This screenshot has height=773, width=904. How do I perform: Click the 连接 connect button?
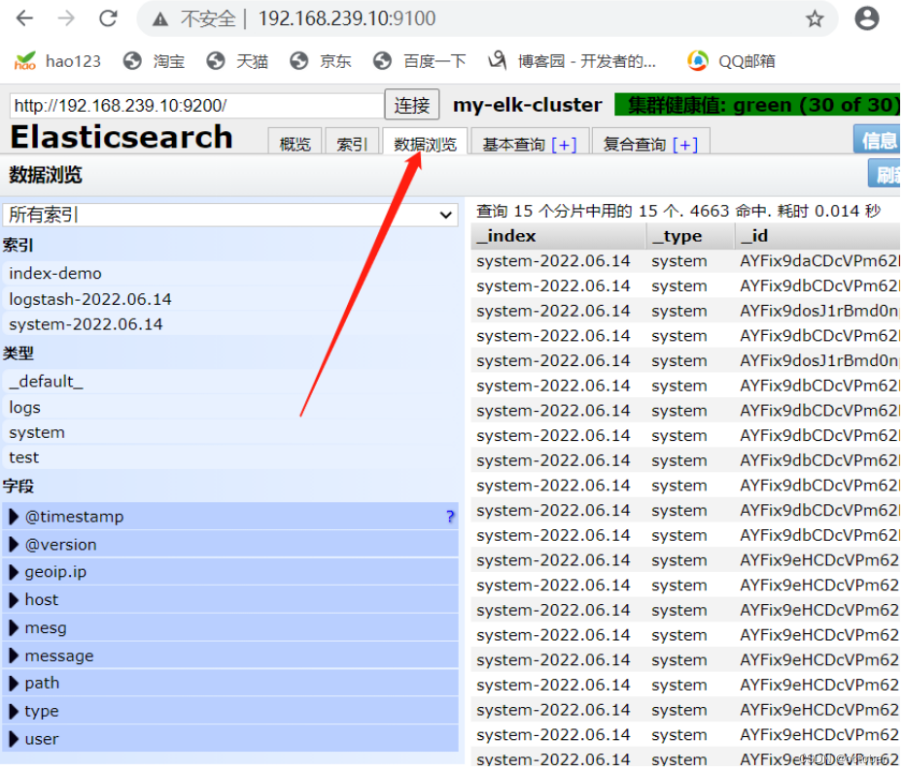click(411, 105)
